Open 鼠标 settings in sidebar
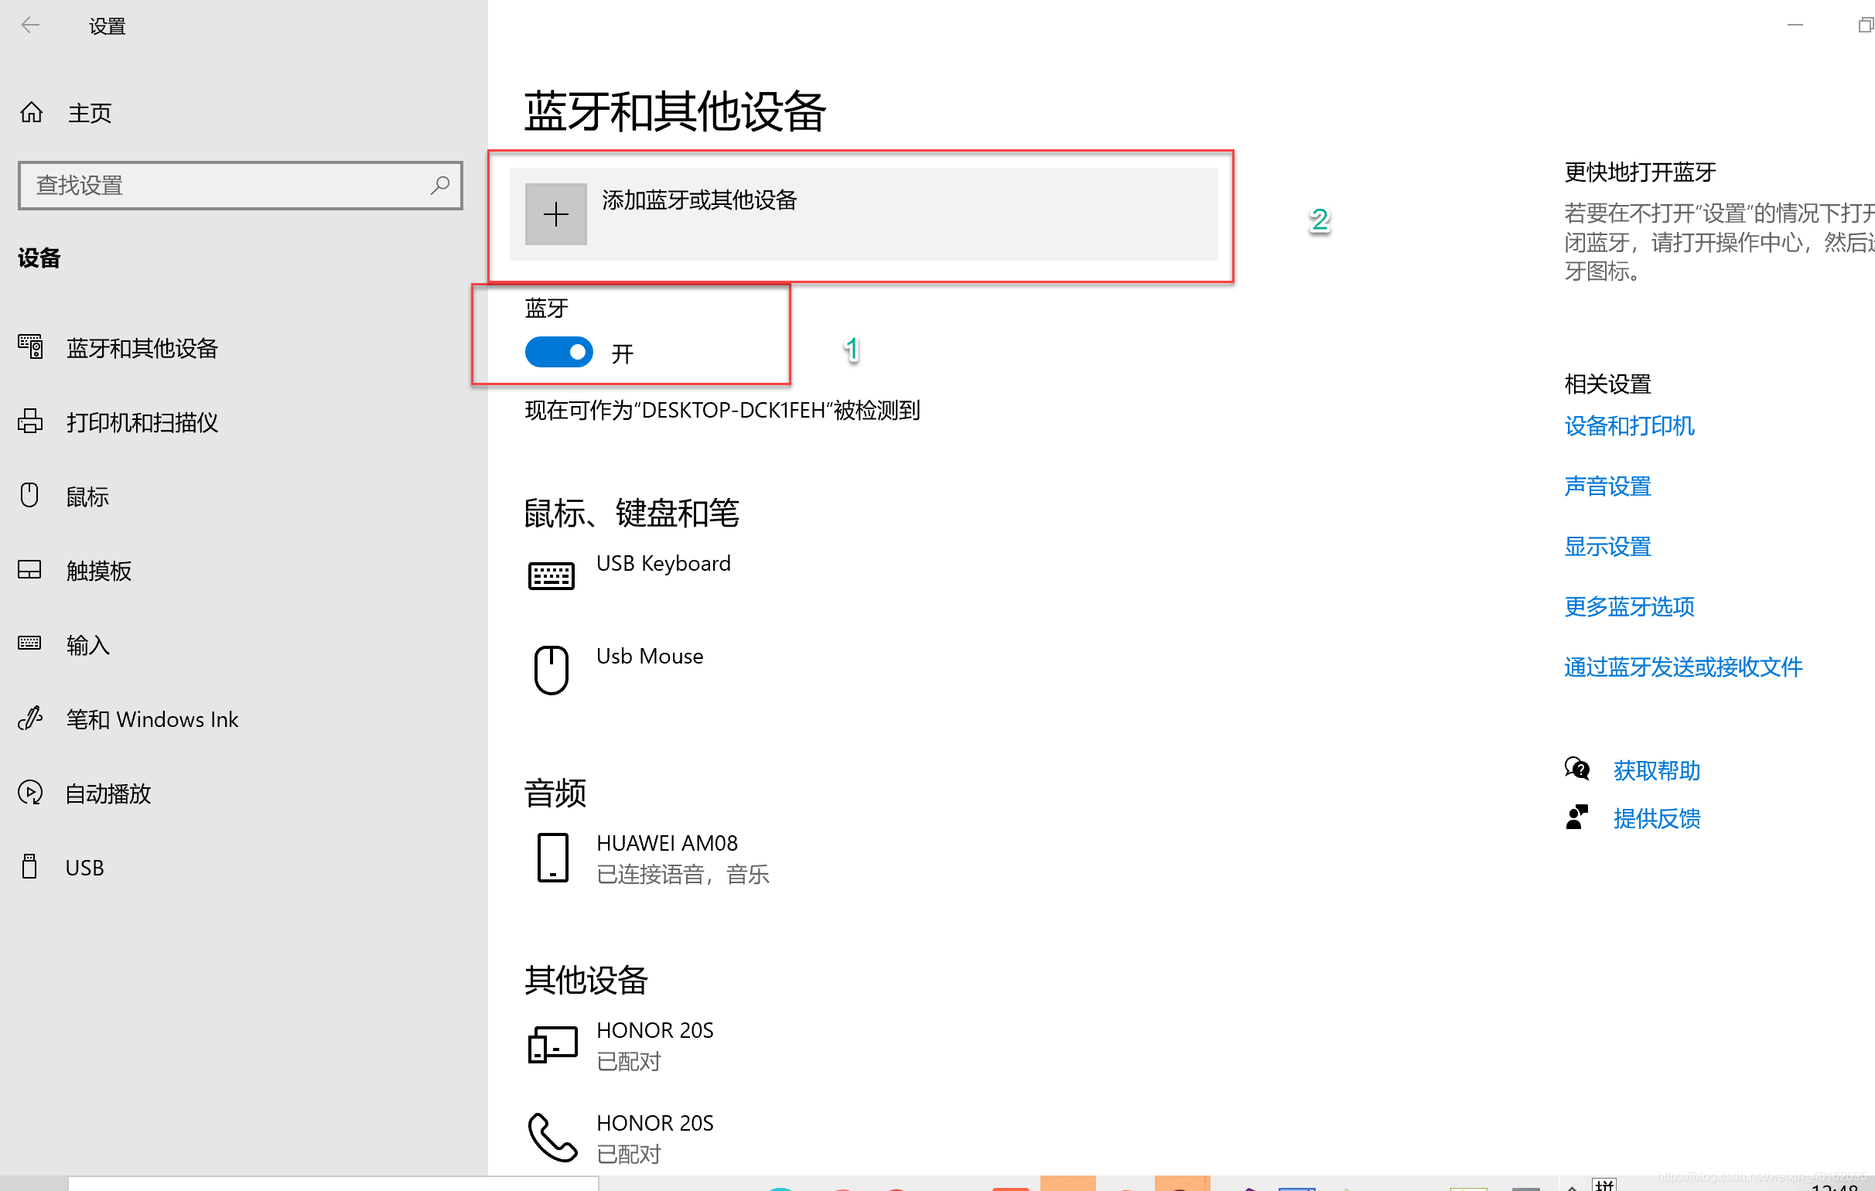 click(87, 497)
